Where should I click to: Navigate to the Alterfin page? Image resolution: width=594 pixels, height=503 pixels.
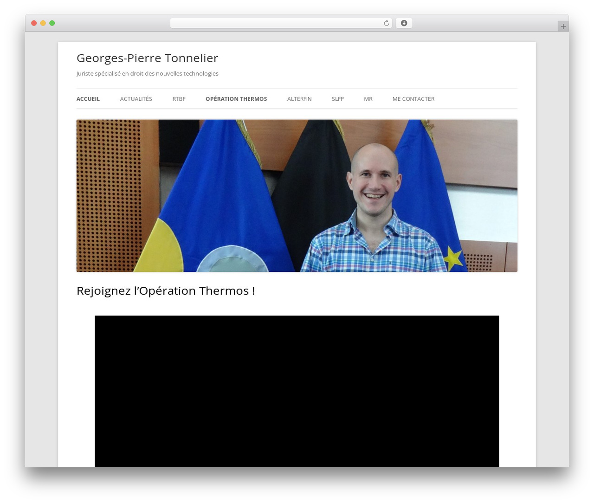299,99
